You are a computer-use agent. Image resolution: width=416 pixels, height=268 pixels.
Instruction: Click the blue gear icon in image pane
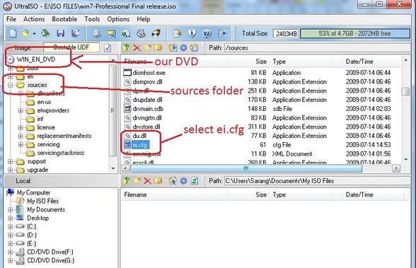[184, 48]
